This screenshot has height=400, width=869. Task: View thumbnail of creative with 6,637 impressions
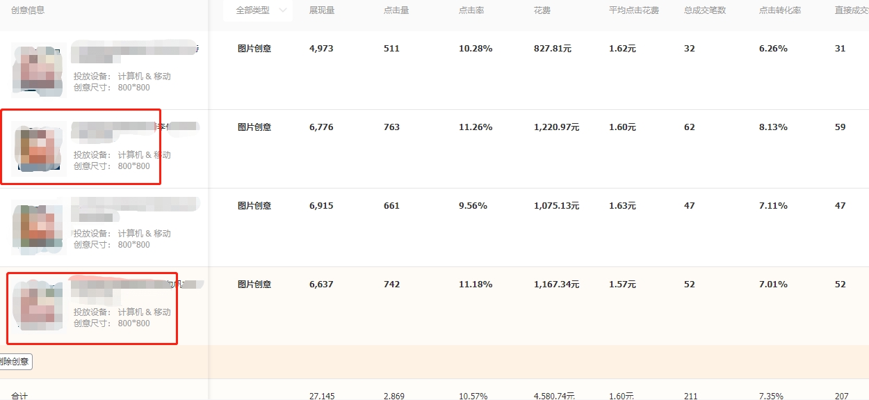coord(39,304)
